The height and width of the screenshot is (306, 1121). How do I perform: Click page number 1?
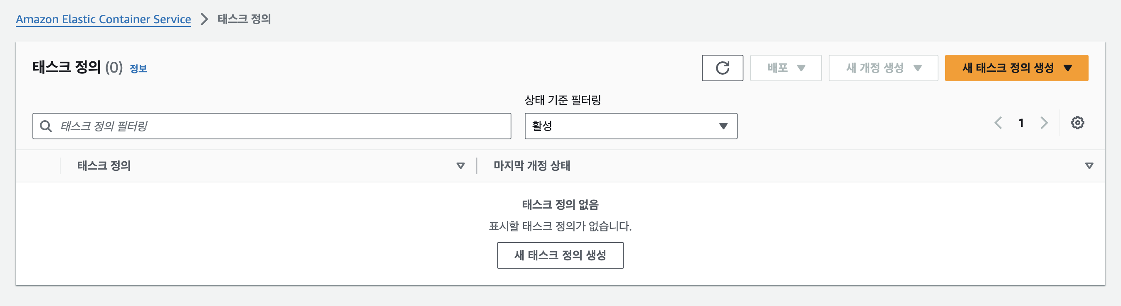[x=1020, y=123]
